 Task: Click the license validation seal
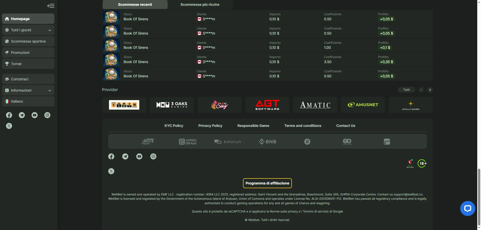[410, 163]
